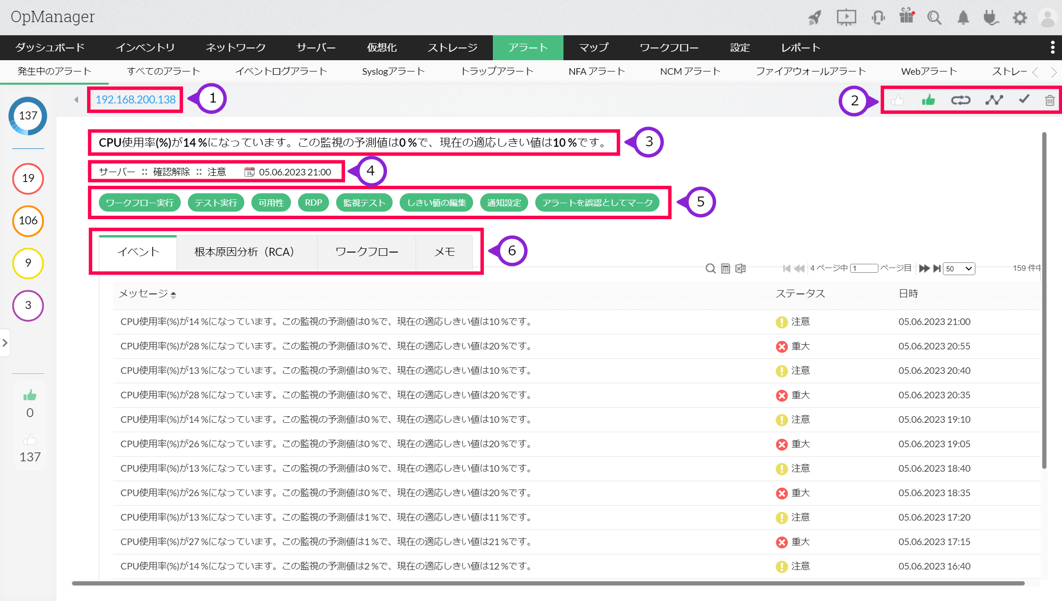The image size is (1062, 601).
Task: Expand the left sidebar chevron
Action: tap(5, 343)
